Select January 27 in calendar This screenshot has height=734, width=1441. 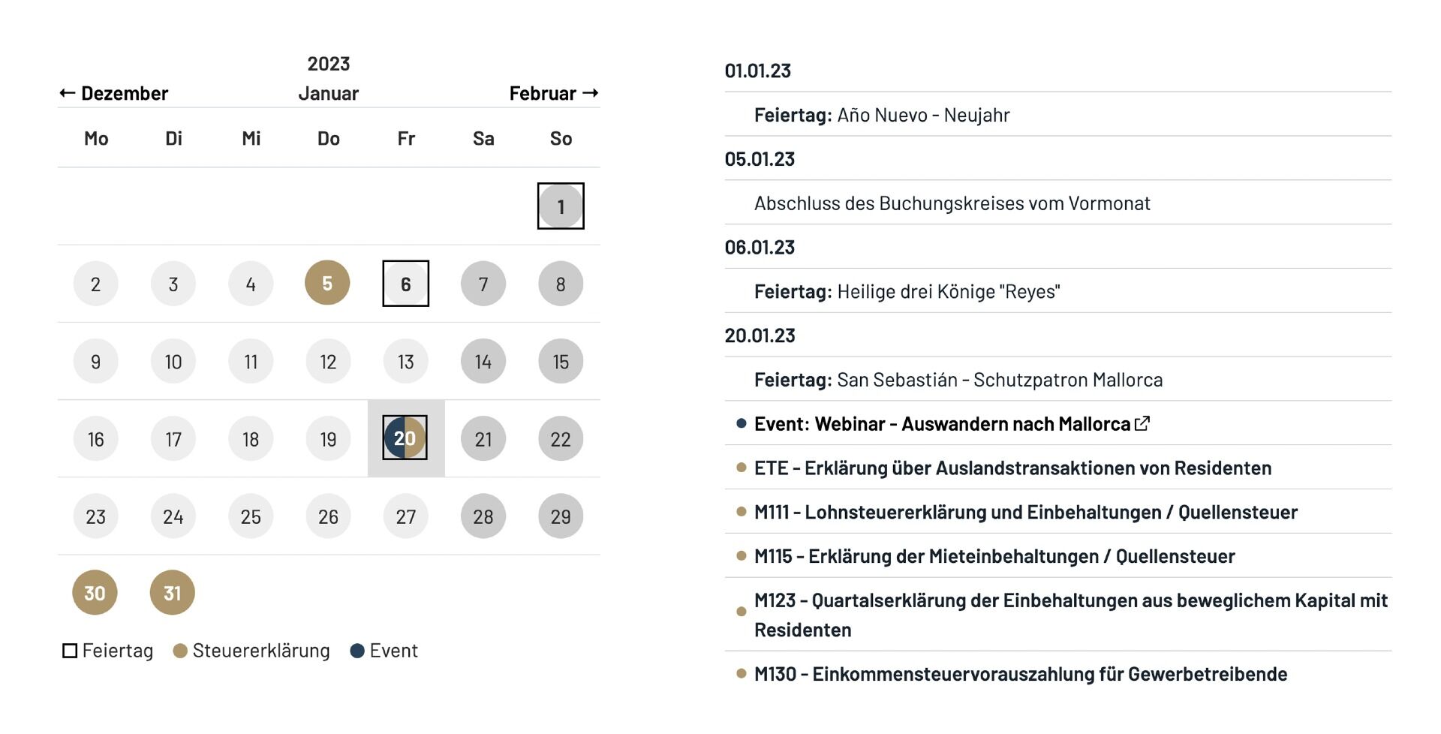coord(405,516)
